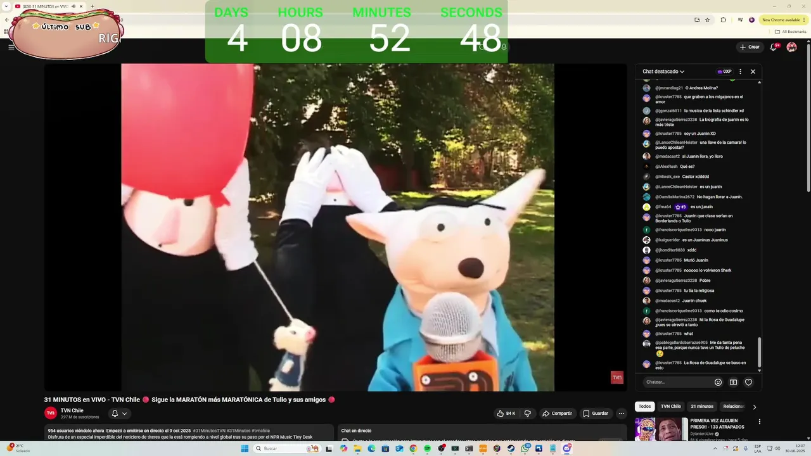
Task: Bookmark this page with the star icon
Action: [x=708, y=20]
